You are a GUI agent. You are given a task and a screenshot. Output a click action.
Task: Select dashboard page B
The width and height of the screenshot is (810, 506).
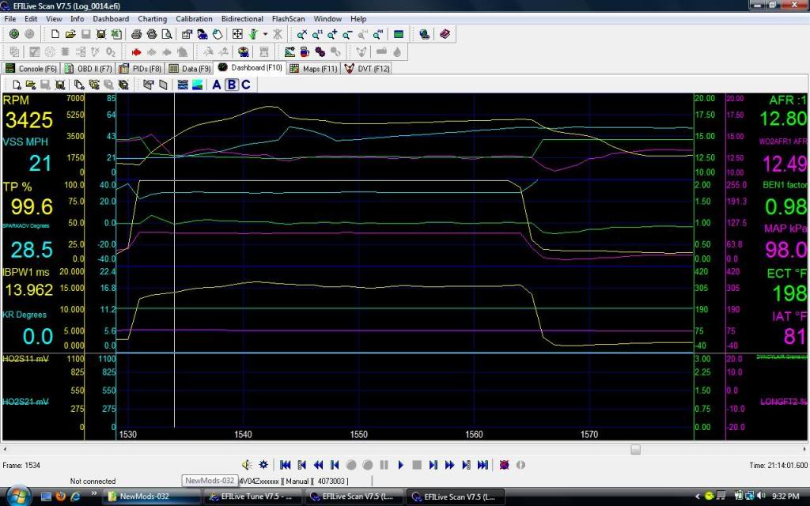(x=232, y=85)
